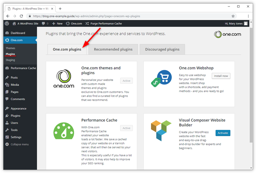This screenshot has height=173, width=256.
Task: Switch to Recommended plugins tab
Action: 113,49
